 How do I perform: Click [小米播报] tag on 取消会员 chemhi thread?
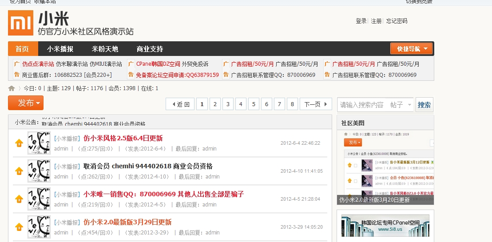pyautogui.click(x=67, y=167)
